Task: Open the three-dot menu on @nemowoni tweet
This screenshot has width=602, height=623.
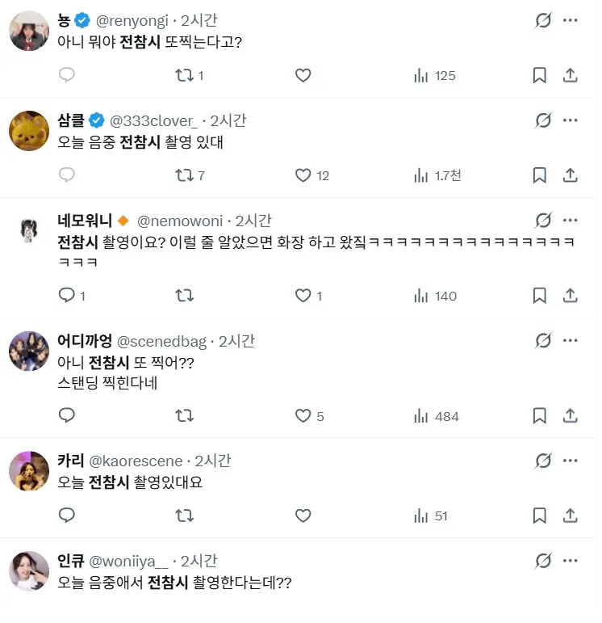Action: (571, 220)
